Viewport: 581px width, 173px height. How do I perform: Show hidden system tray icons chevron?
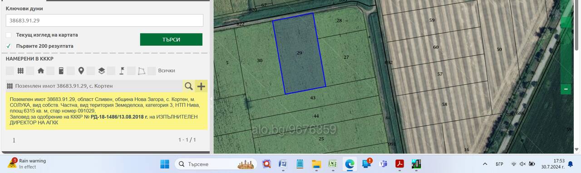pyautogui.click(x=485, y=164)
